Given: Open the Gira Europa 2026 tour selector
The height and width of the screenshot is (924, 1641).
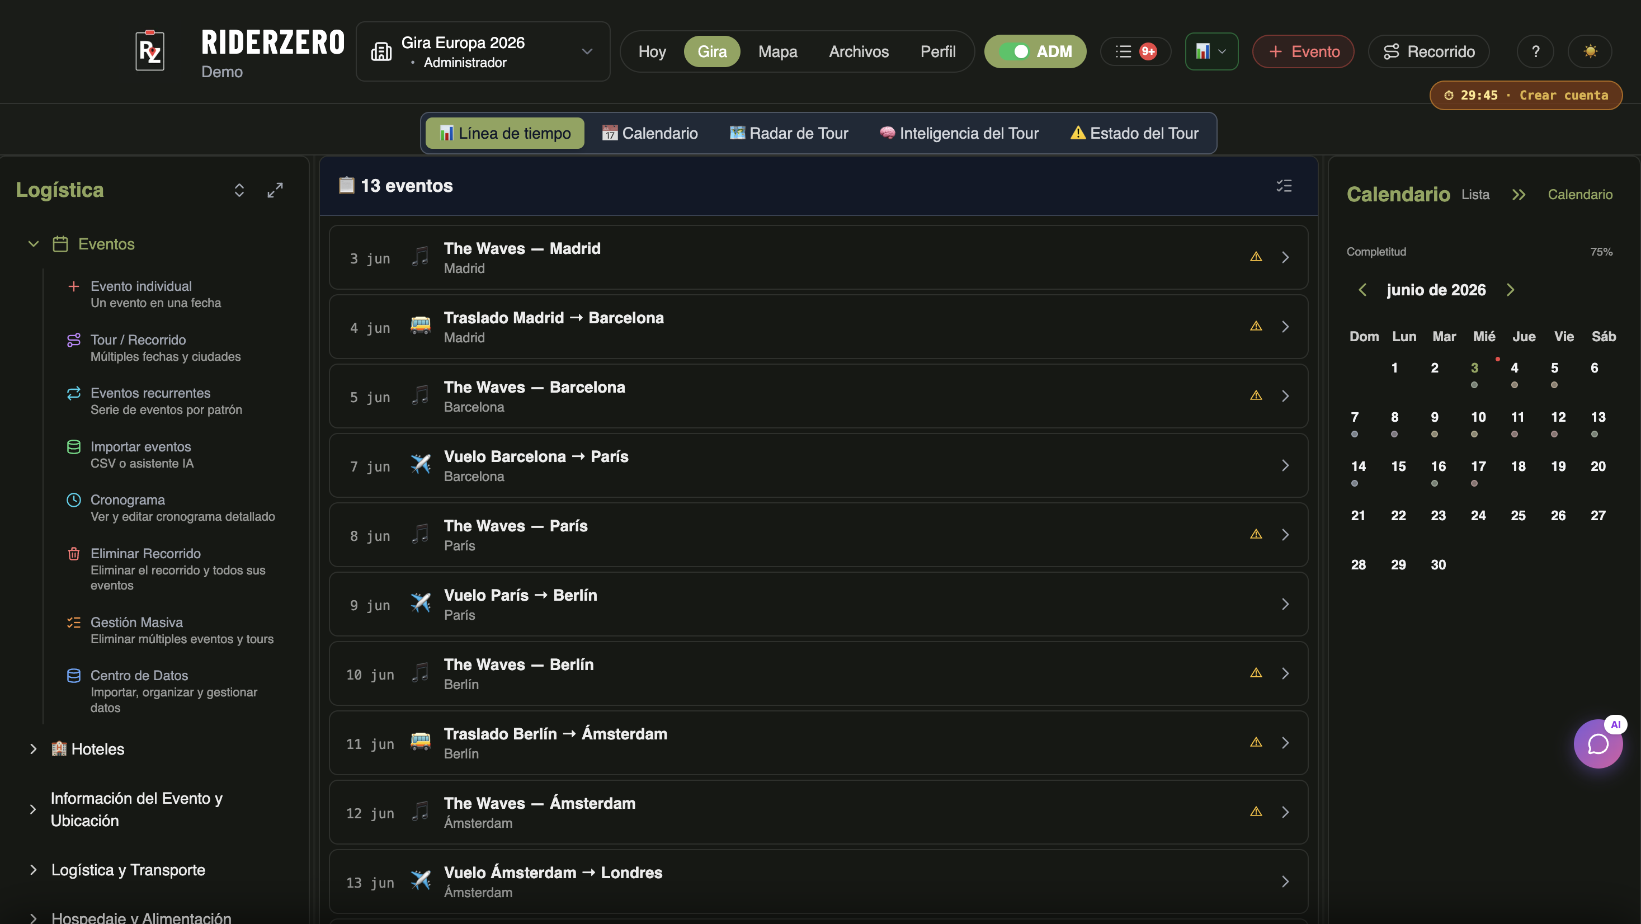Looking at the screenshot, I should (x=483, y=51).
